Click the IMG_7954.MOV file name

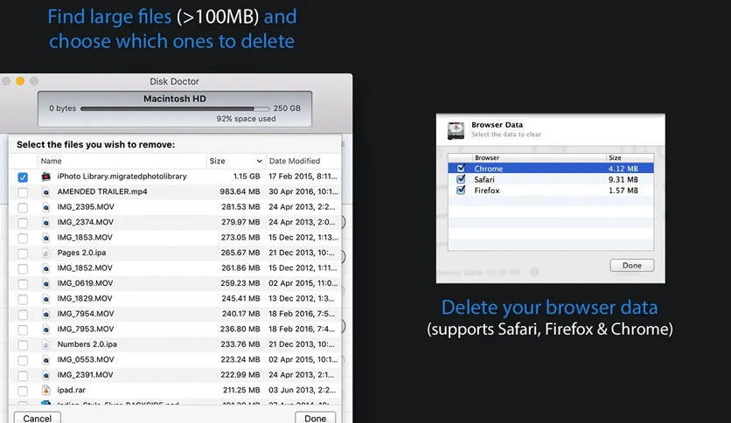pyautogui.click(x=86, y=314)
